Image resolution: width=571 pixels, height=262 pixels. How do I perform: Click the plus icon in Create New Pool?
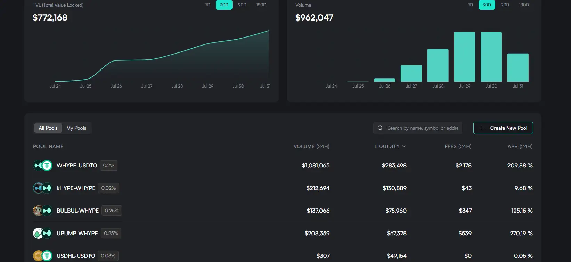[x=482, y=128]
